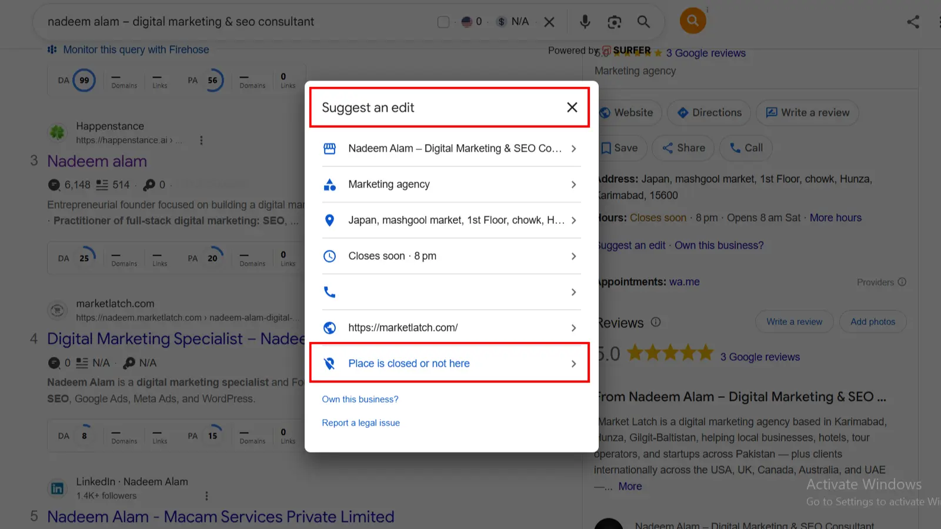Click the marketlatch.com site favicon
941x529 pixels.
[57, 310]
